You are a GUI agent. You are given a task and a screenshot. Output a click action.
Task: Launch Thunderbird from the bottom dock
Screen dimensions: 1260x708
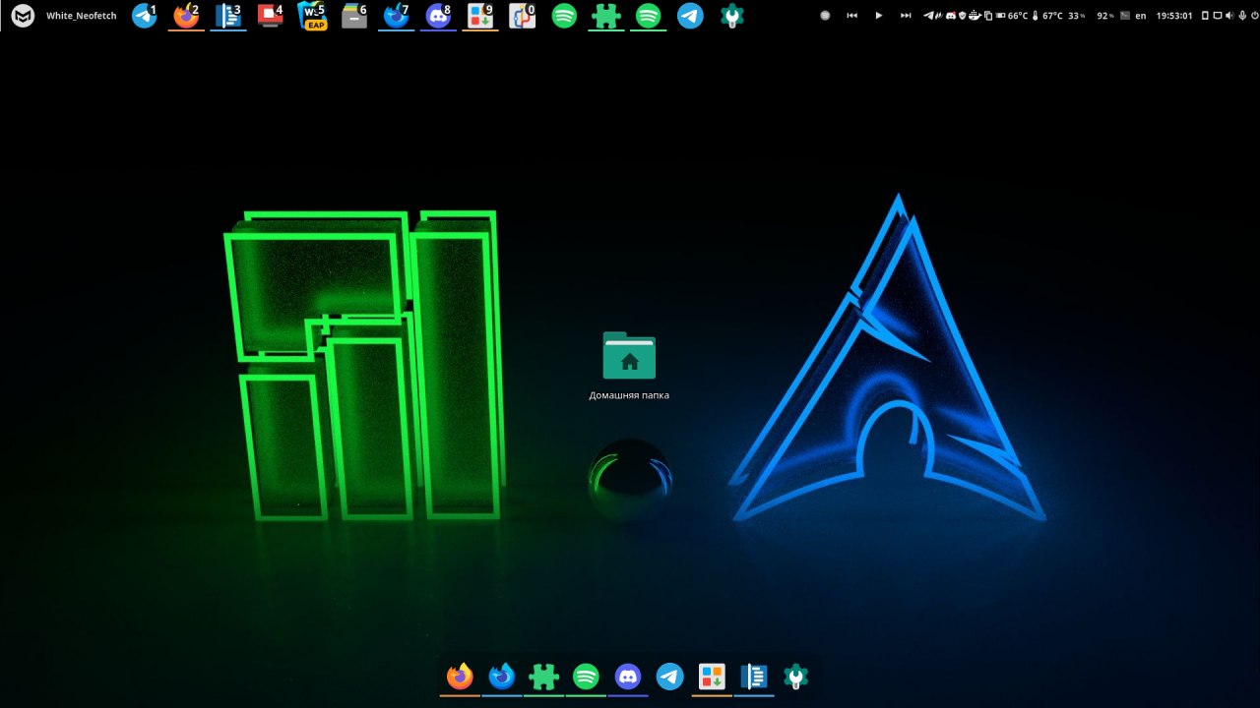tap(502, 677)
